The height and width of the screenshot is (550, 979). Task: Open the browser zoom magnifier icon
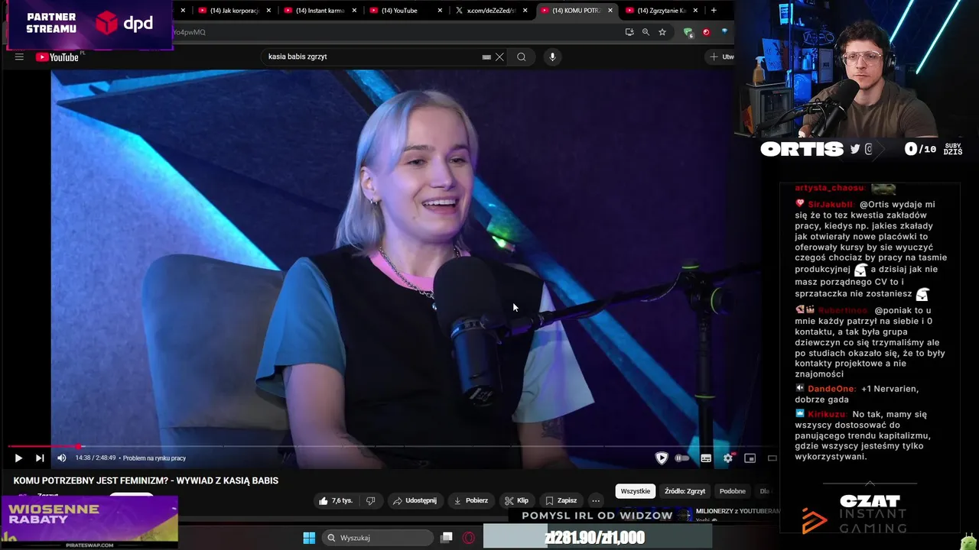tap(646, 32)
